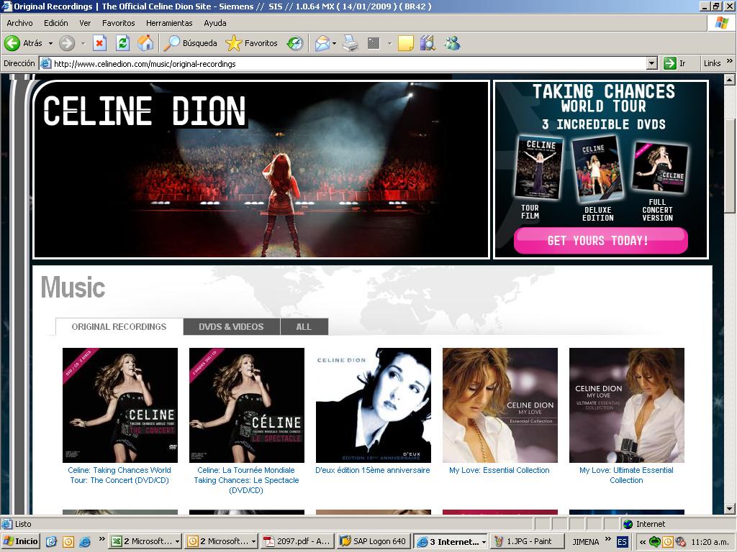Viewport: 737px width, 552px height.
Task: Open the Favoritos menu in menu bar
Action: [119, 23]
